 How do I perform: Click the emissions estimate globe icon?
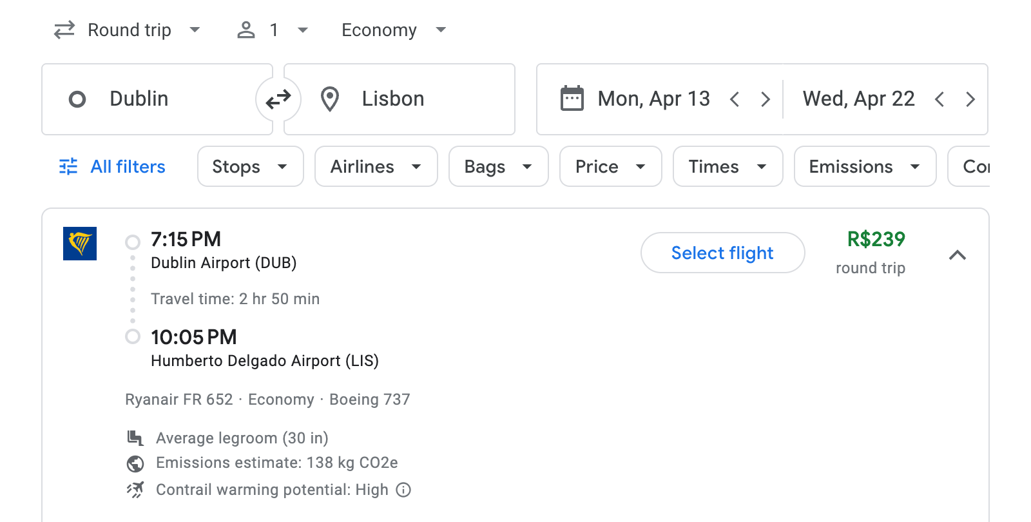pos(135,463)
